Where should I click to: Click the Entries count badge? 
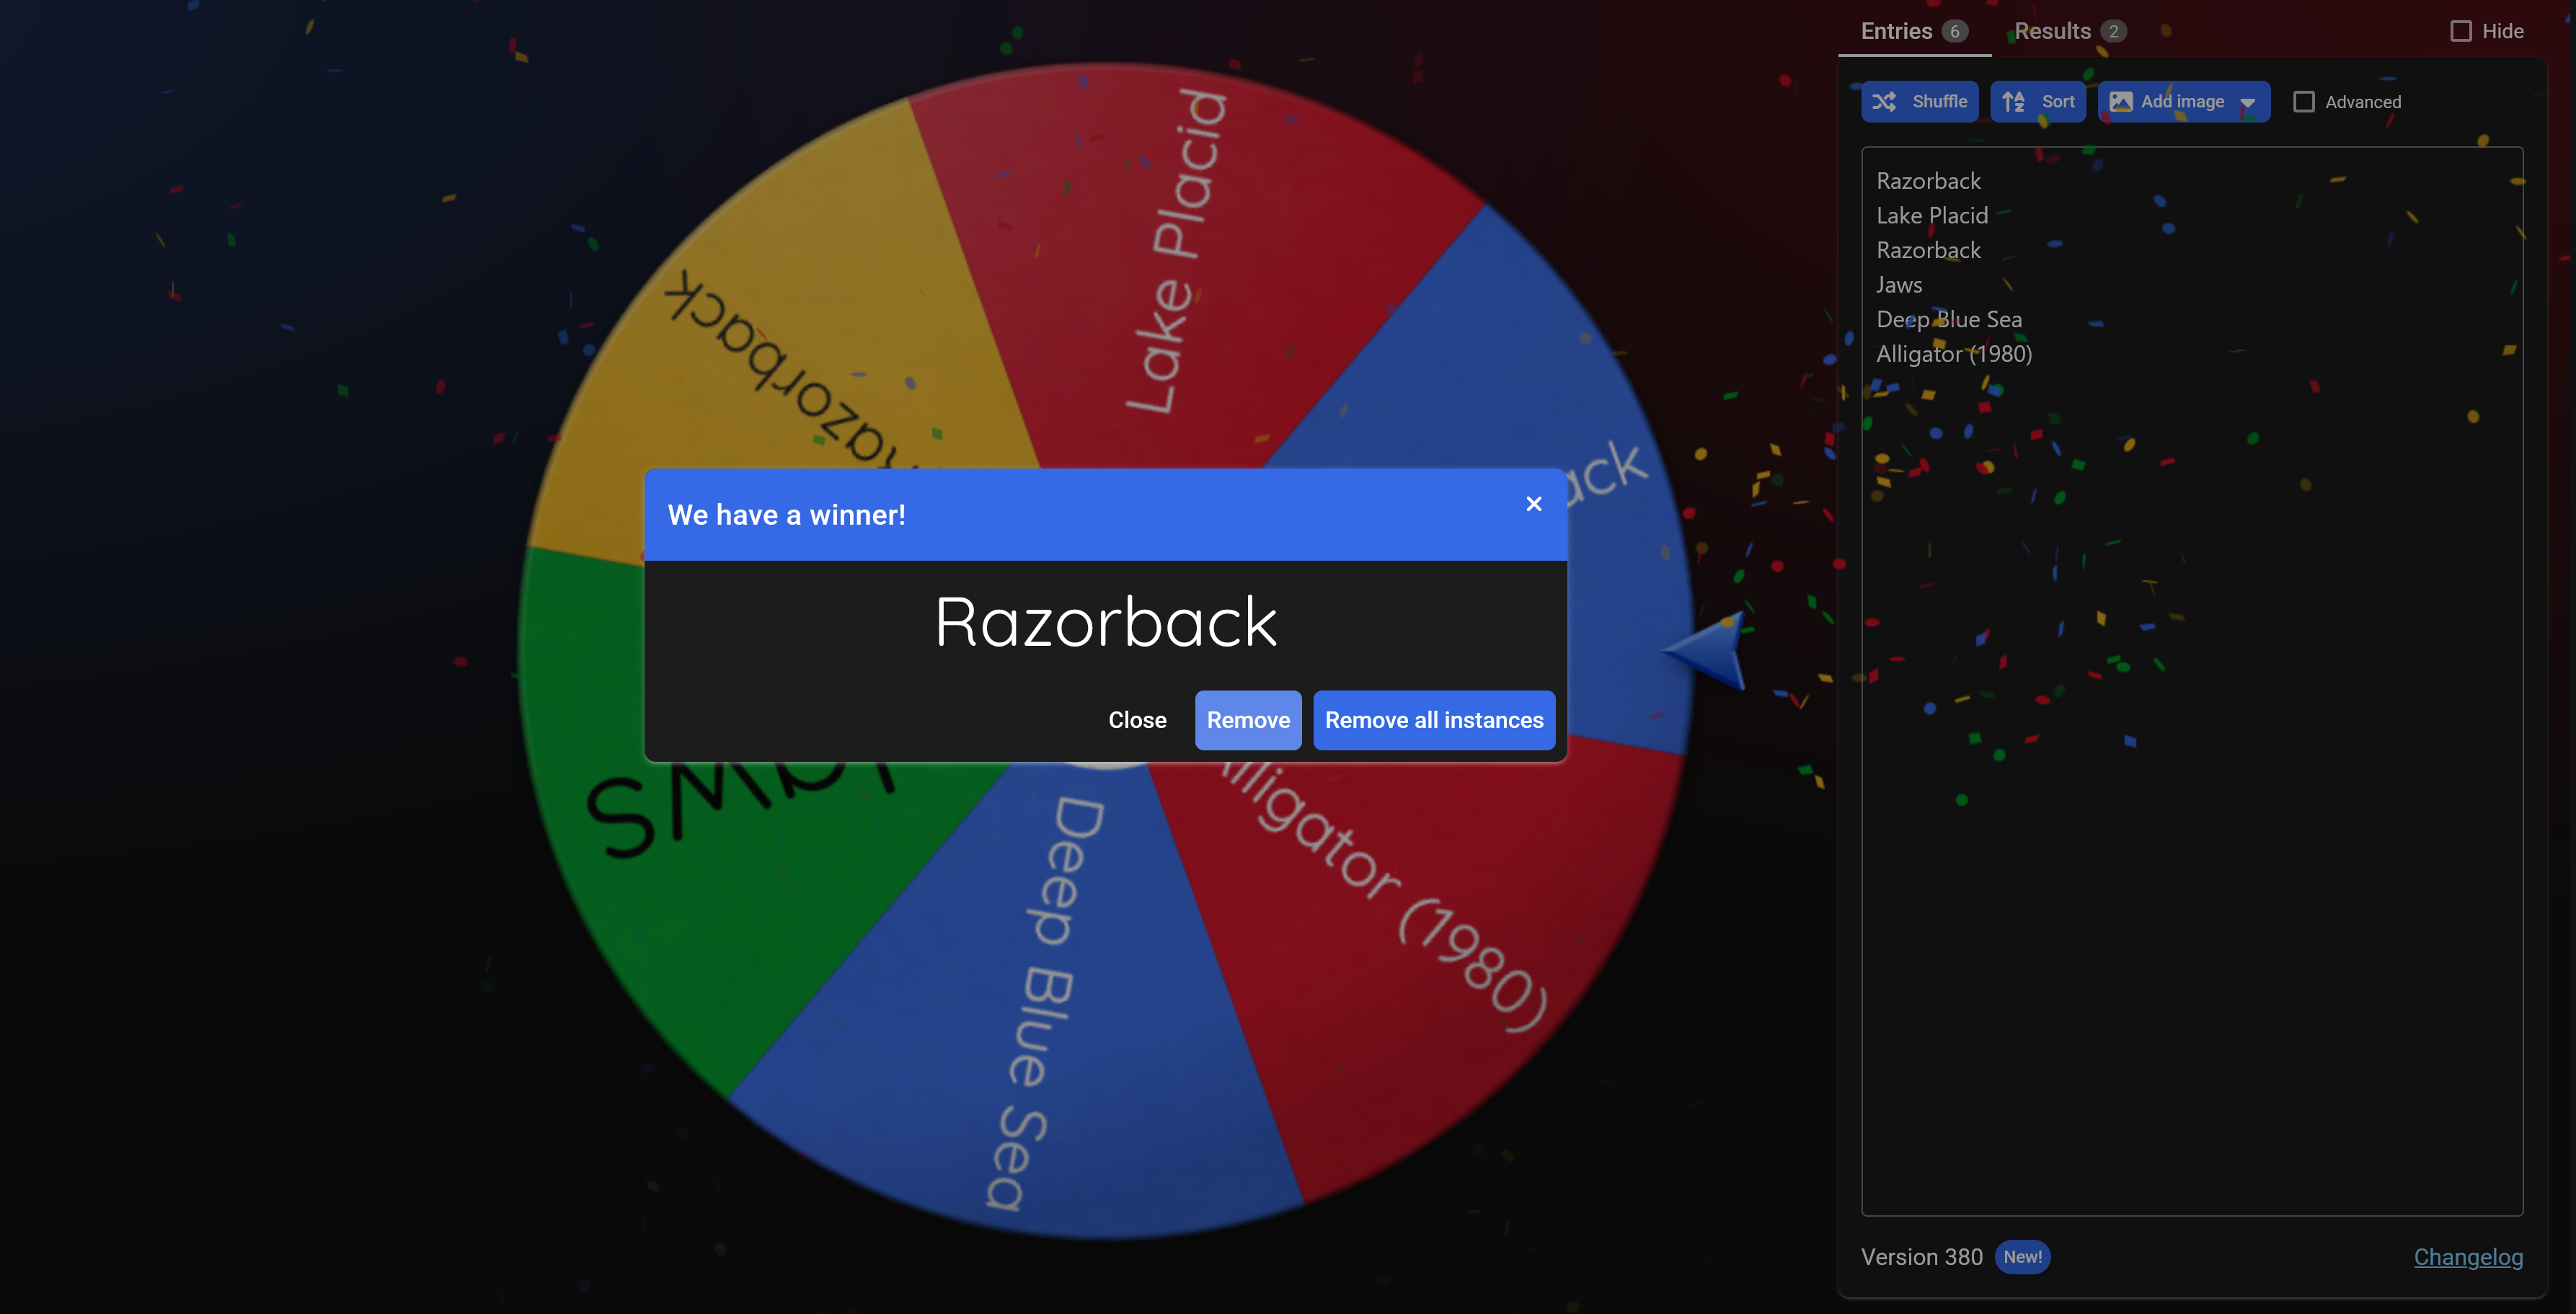pyautogui.click(x=1954, y=31)
